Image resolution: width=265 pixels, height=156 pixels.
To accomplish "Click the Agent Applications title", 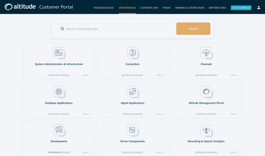I will click(x=132, y=103).
